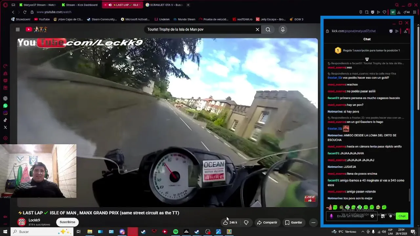
Task: Open the video more-actions ellipsis menu
Action: [313, 223]
